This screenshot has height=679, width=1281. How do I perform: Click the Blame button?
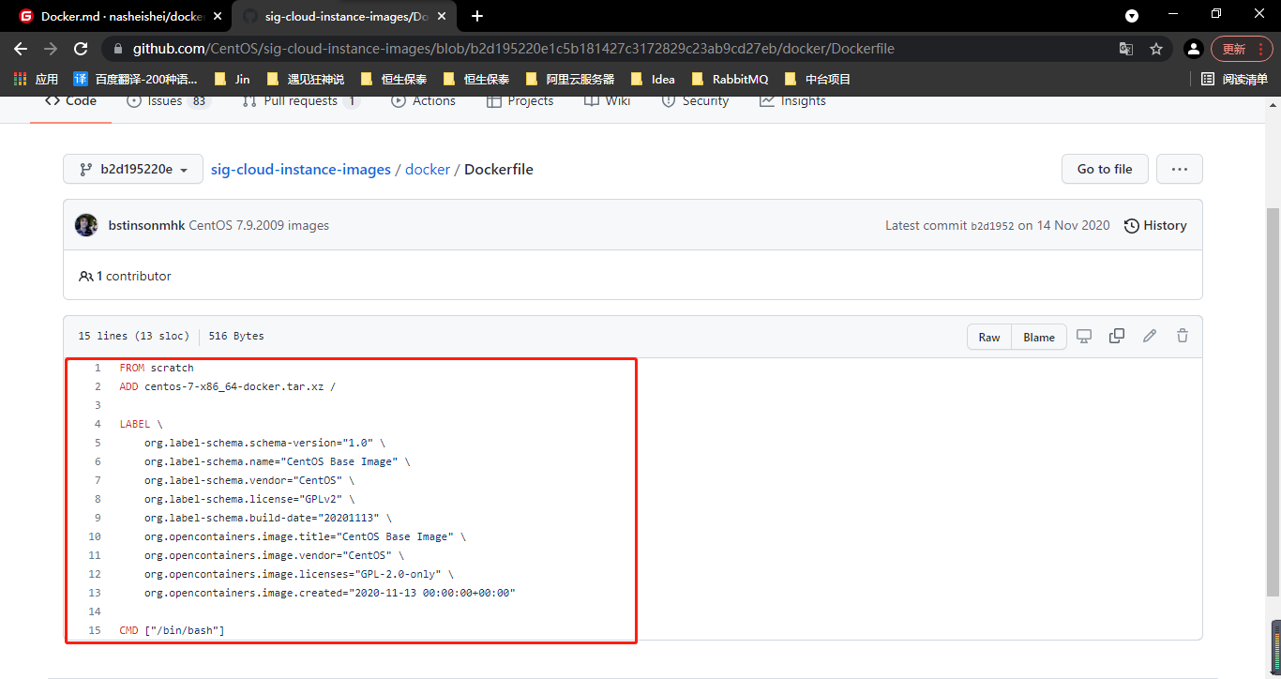(1039, 338)
